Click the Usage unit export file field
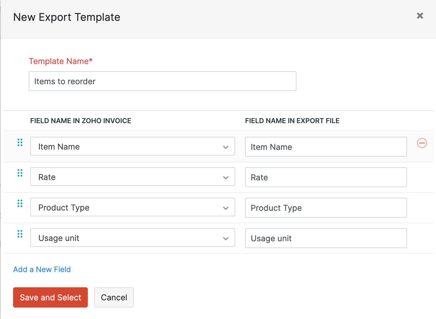 point(326,238)
